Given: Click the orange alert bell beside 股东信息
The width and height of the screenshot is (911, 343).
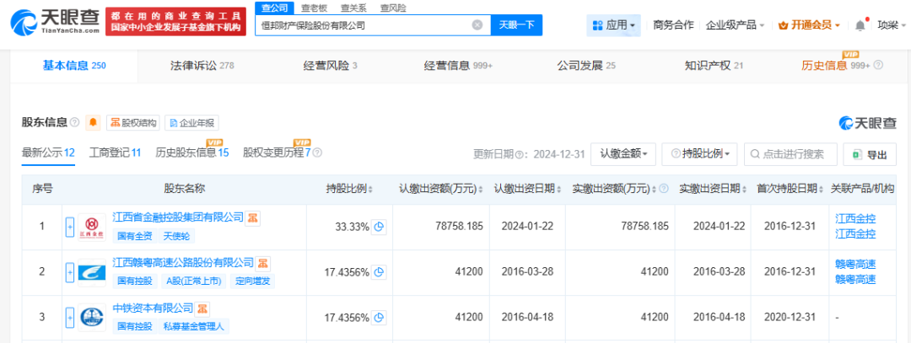Looking at the screenshot, I should pos(93,123).
